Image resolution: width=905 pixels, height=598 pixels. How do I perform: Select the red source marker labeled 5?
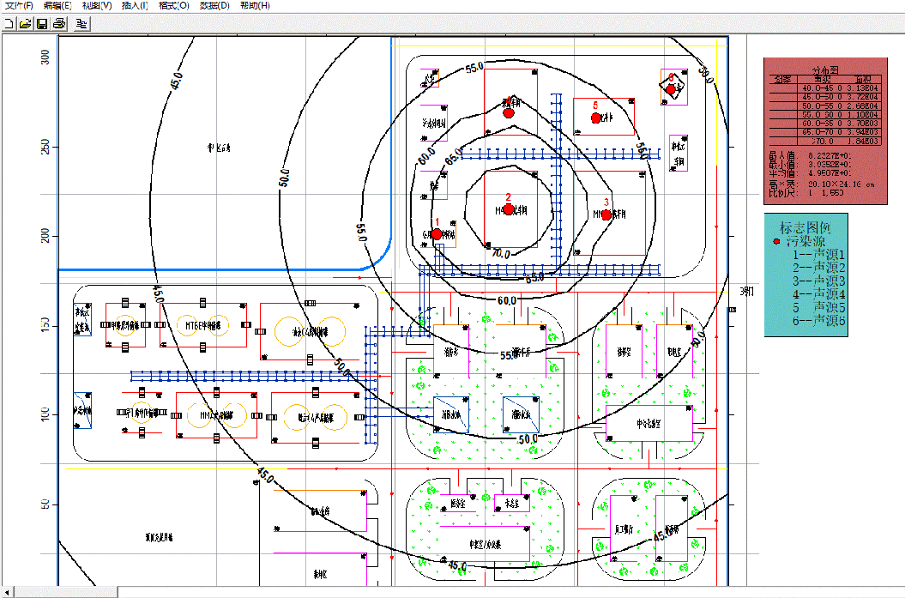pos(596,118)
